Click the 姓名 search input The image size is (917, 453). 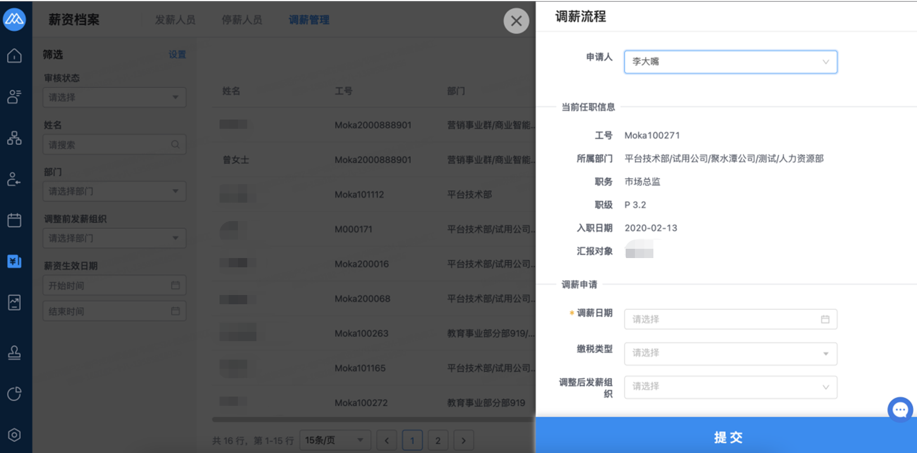114,145
